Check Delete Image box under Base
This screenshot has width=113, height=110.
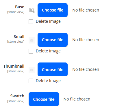[31, 22]
